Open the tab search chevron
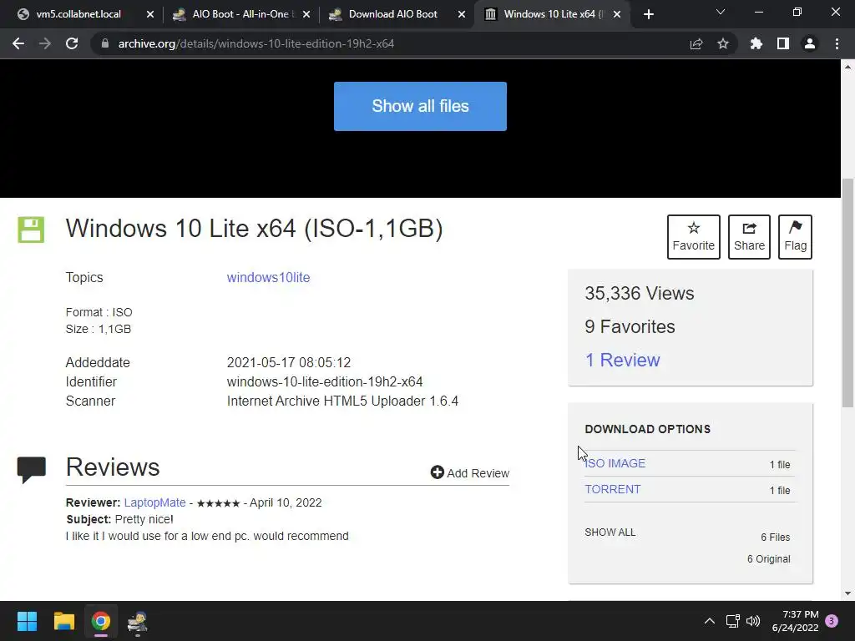 coord(721,12)
